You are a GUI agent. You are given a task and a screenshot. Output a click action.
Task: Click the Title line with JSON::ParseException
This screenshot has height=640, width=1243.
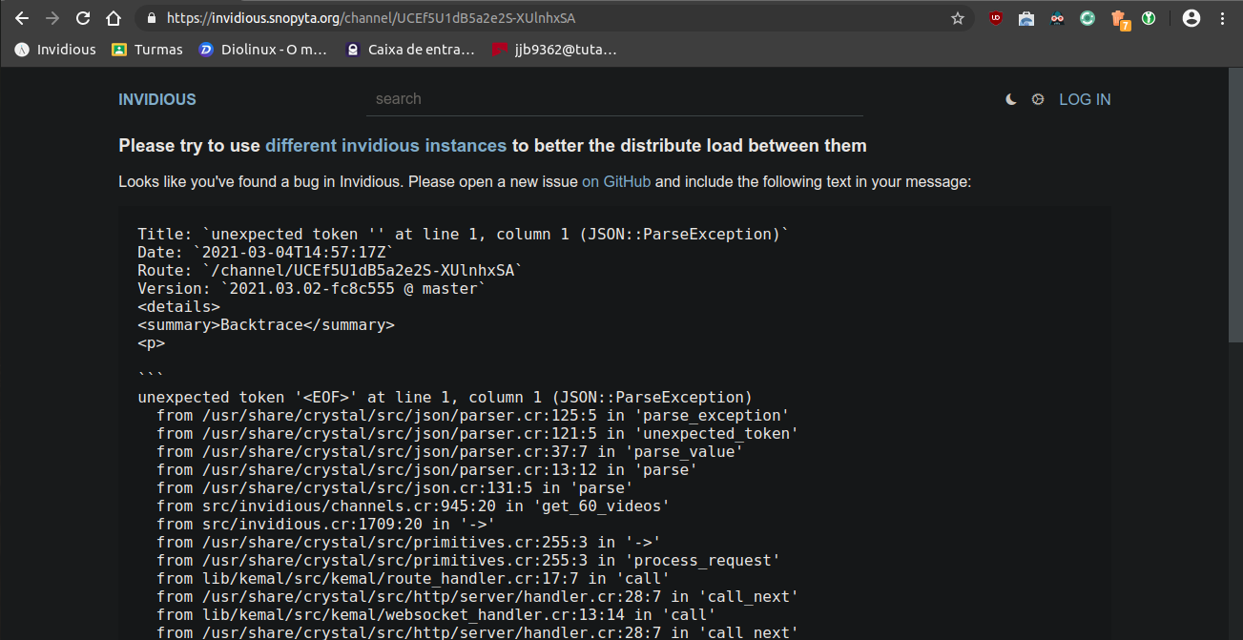464,234
